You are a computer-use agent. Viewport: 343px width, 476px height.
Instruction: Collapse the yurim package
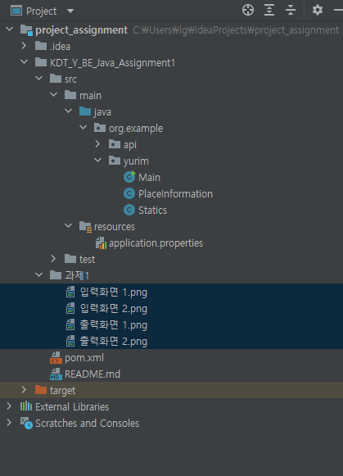click(x=98, y=161)
